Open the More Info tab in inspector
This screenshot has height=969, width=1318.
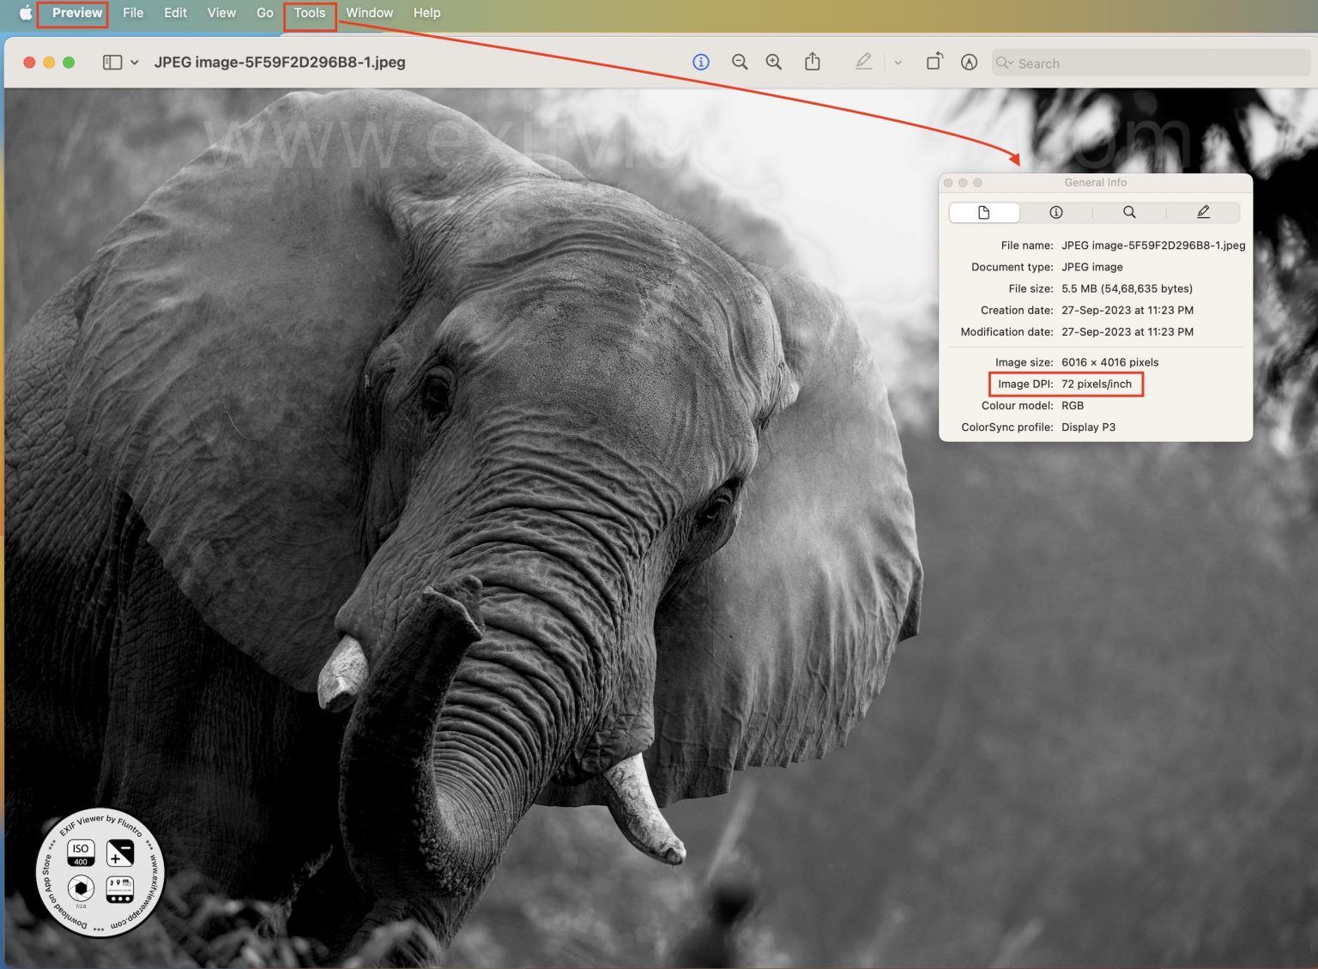coord(1055,212)
